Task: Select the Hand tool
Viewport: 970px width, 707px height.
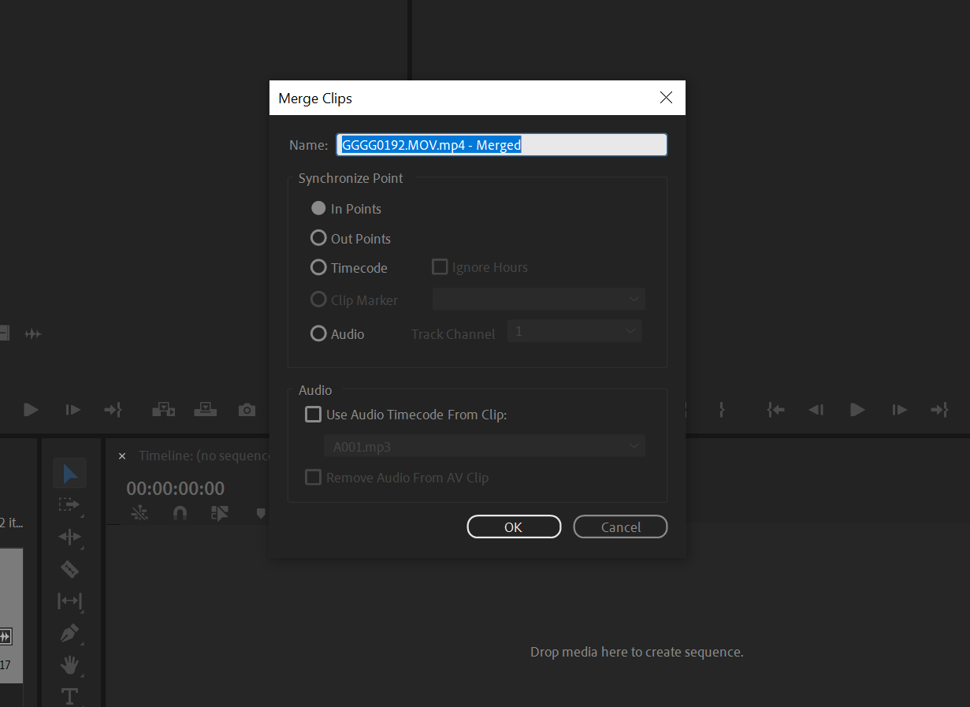Action: (x=70, y=665)
